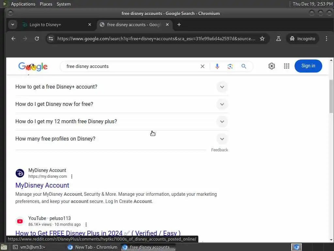Select free disney accounts taskbar window
The image size is (334, 251).
[x=148, y=247]
